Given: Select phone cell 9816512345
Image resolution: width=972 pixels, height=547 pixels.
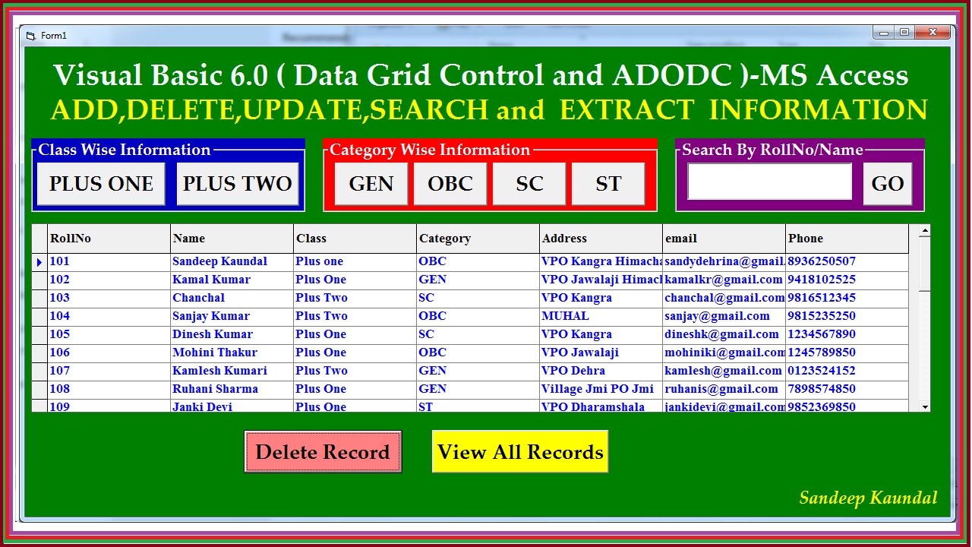Looking at the screenshot, I should click(x=847, y=298).
